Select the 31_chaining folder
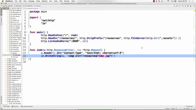This screenshot has width=196, height=110. click(13, 47)
